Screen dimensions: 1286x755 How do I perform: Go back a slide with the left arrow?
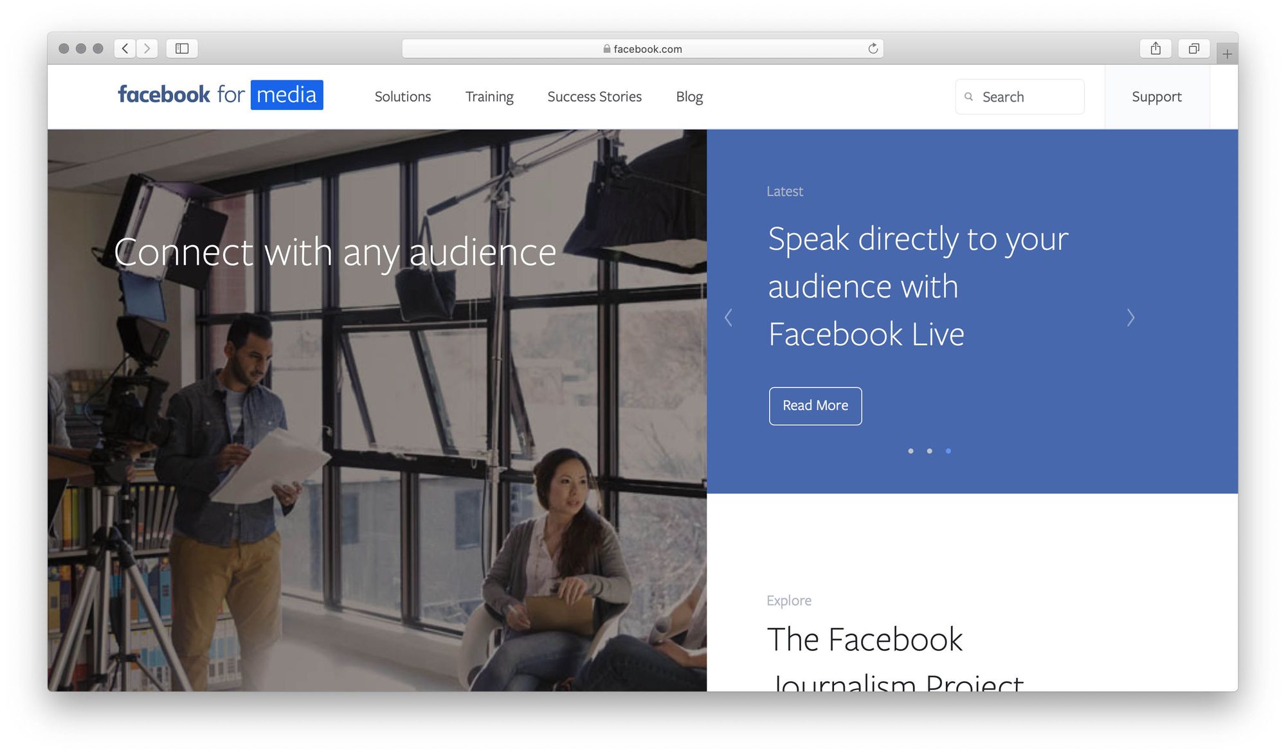point(729,317)
